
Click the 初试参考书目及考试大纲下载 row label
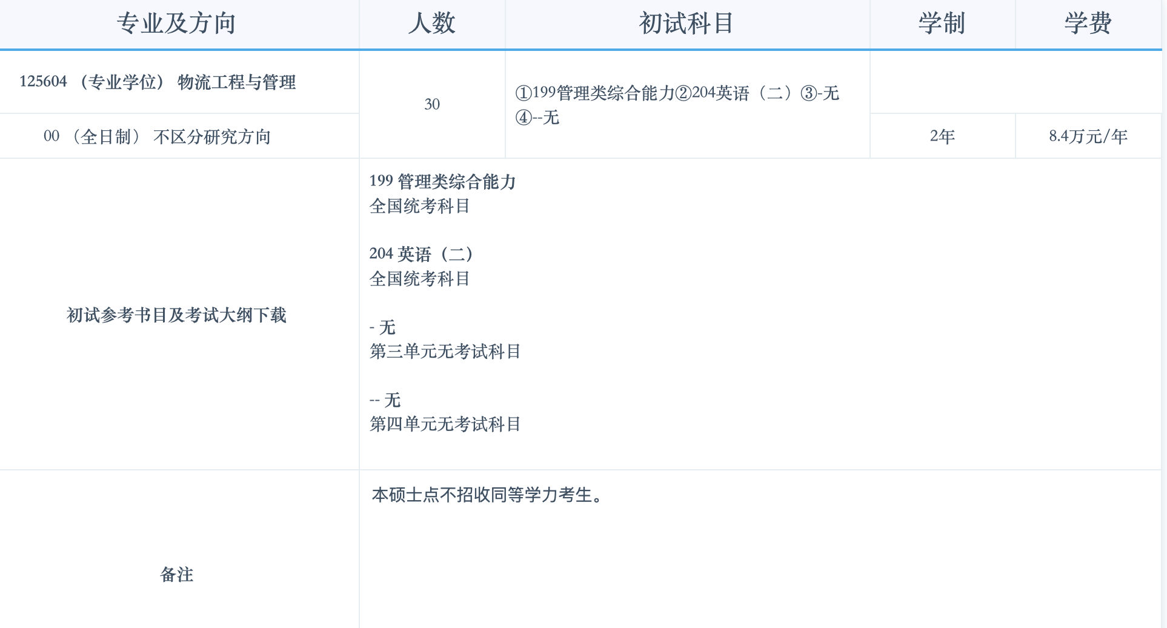coord(176,315)
